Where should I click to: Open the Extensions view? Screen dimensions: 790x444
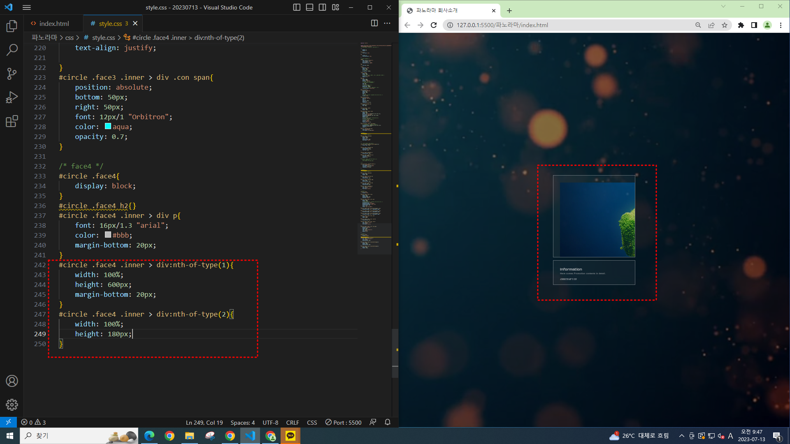click(x=12, y=121)
